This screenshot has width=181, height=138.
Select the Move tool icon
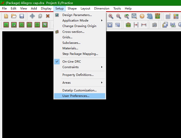point(32,16)
